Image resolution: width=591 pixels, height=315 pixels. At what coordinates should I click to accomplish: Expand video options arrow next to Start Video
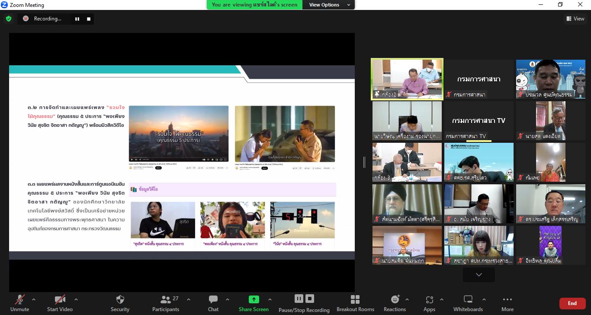pos(76,299)
